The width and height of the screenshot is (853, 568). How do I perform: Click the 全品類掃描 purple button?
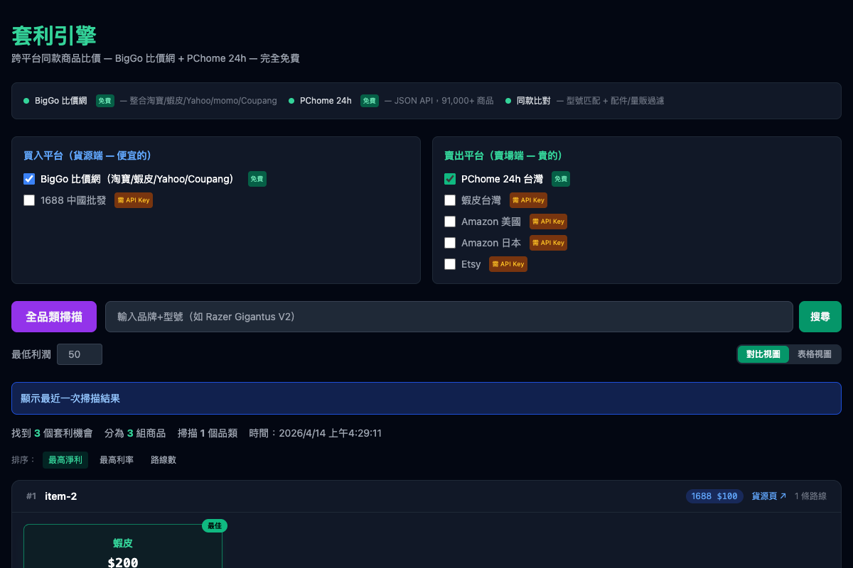(54, 317)
